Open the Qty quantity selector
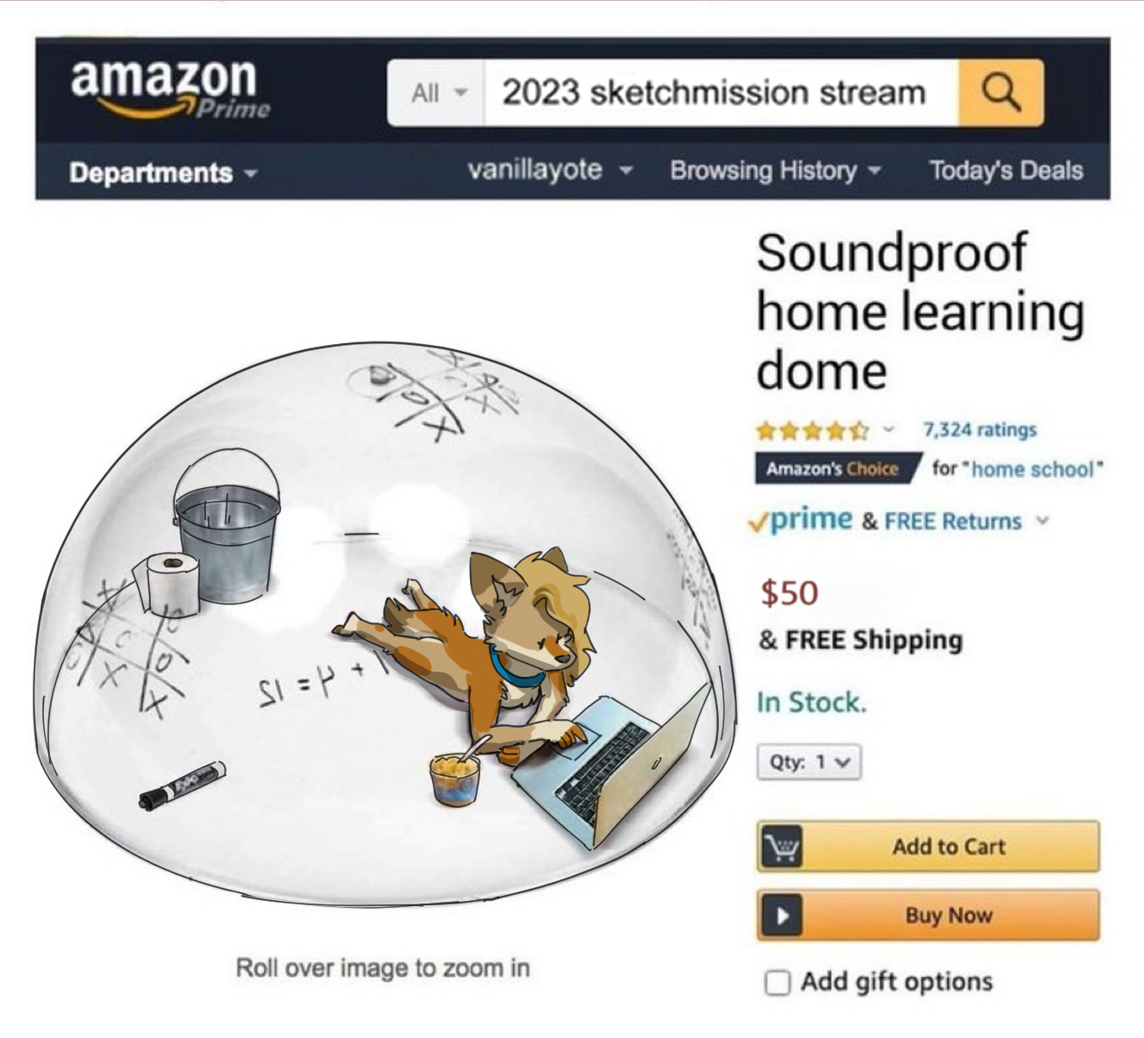The image size is (1144, 1038). click(809, 762)
